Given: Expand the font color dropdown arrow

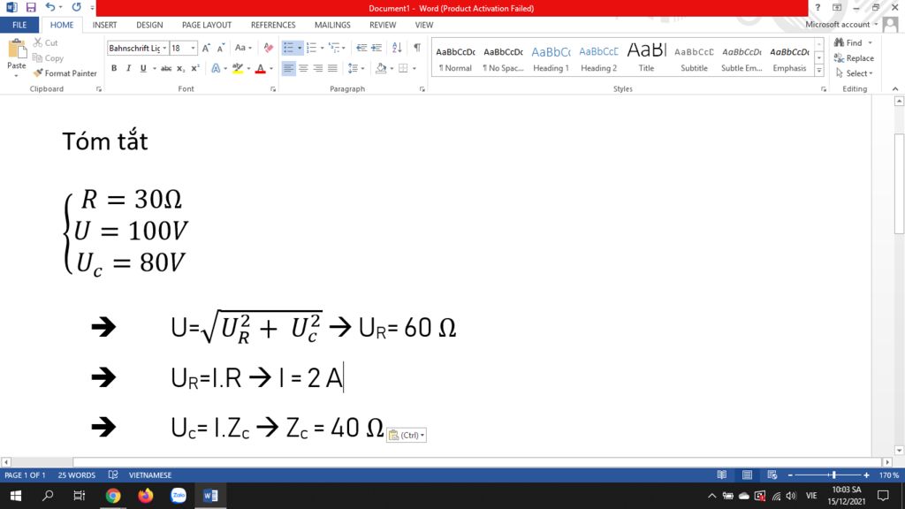Looking at the screenshot, I should (271, 69).
